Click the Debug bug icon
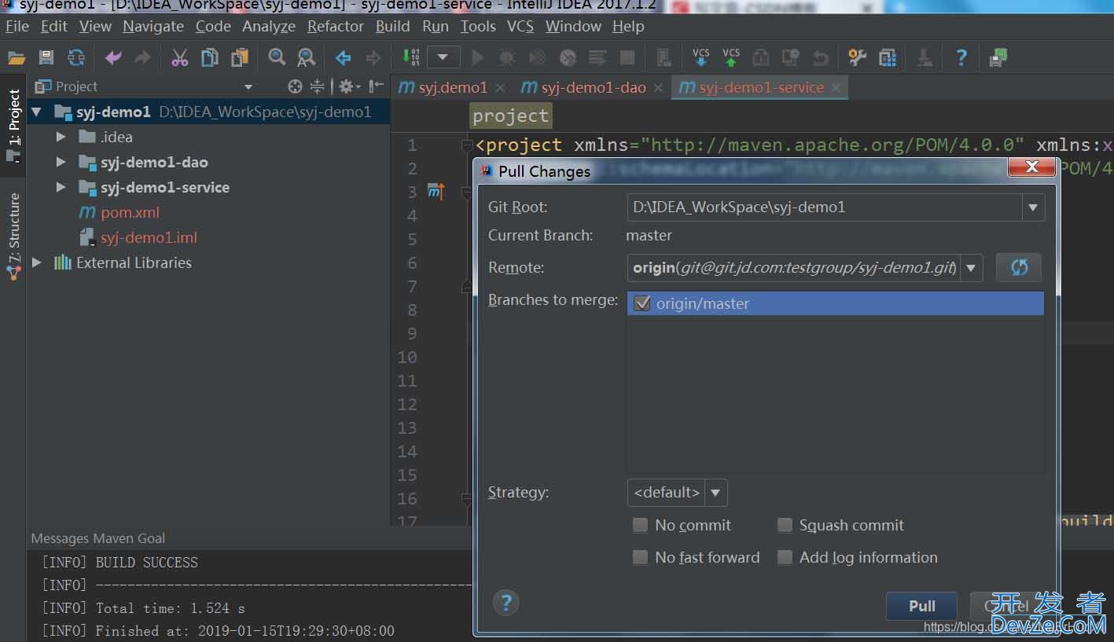Viewport: 1114px width, 642px height. (507, 57)
